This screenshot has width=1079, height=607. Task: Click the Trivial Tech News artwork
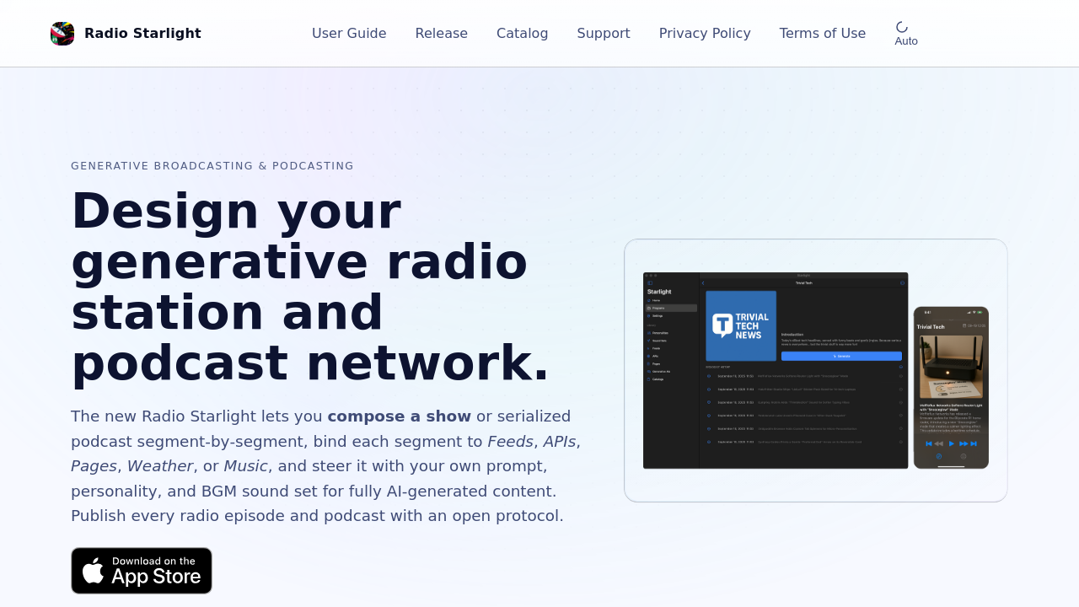click(x=742, y=325)
